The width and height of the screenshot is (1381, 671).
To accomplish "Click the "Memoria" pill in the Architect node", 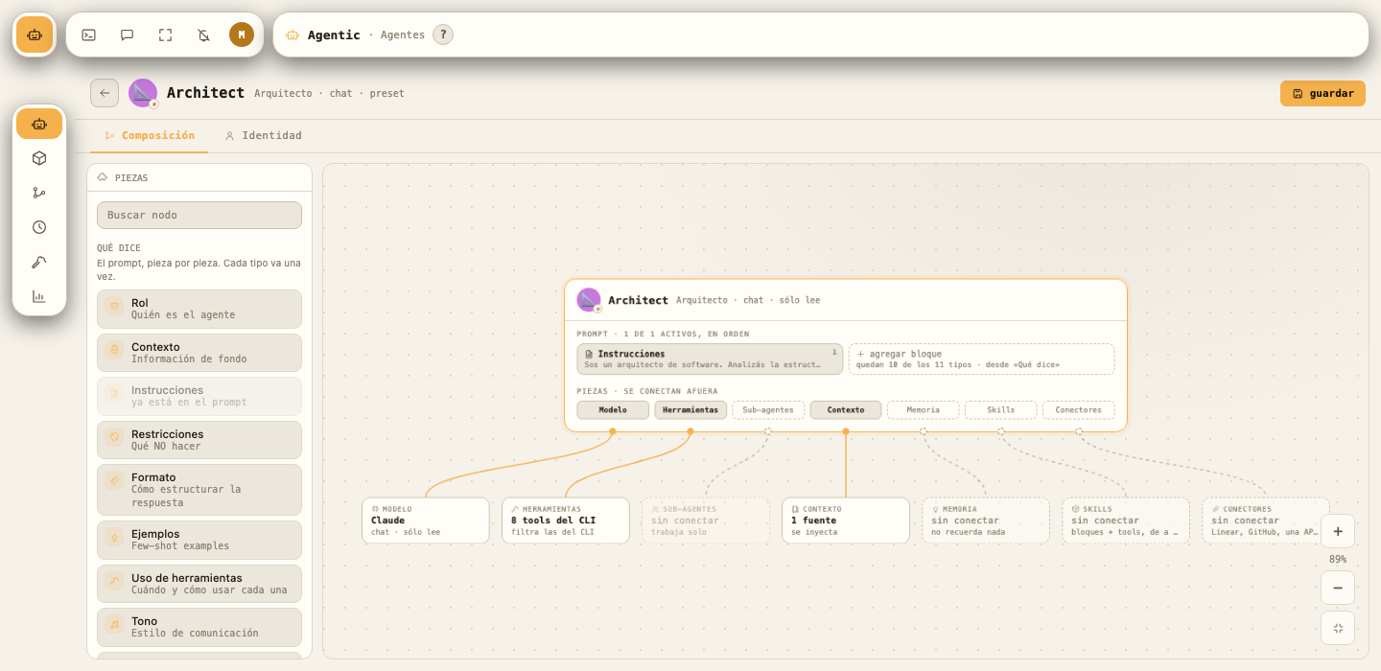I will click(924, 410).
